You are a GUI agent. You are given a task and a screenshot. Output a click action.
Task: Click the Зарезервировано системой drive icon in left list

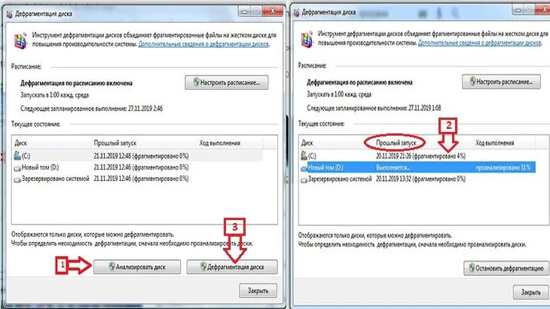pos(17,179)
